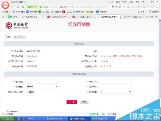Image resolution: width=161 pixels, height=121 pixels.
Task: Expand the favorites dropdown arrow
Action: [x=11, y=12]
